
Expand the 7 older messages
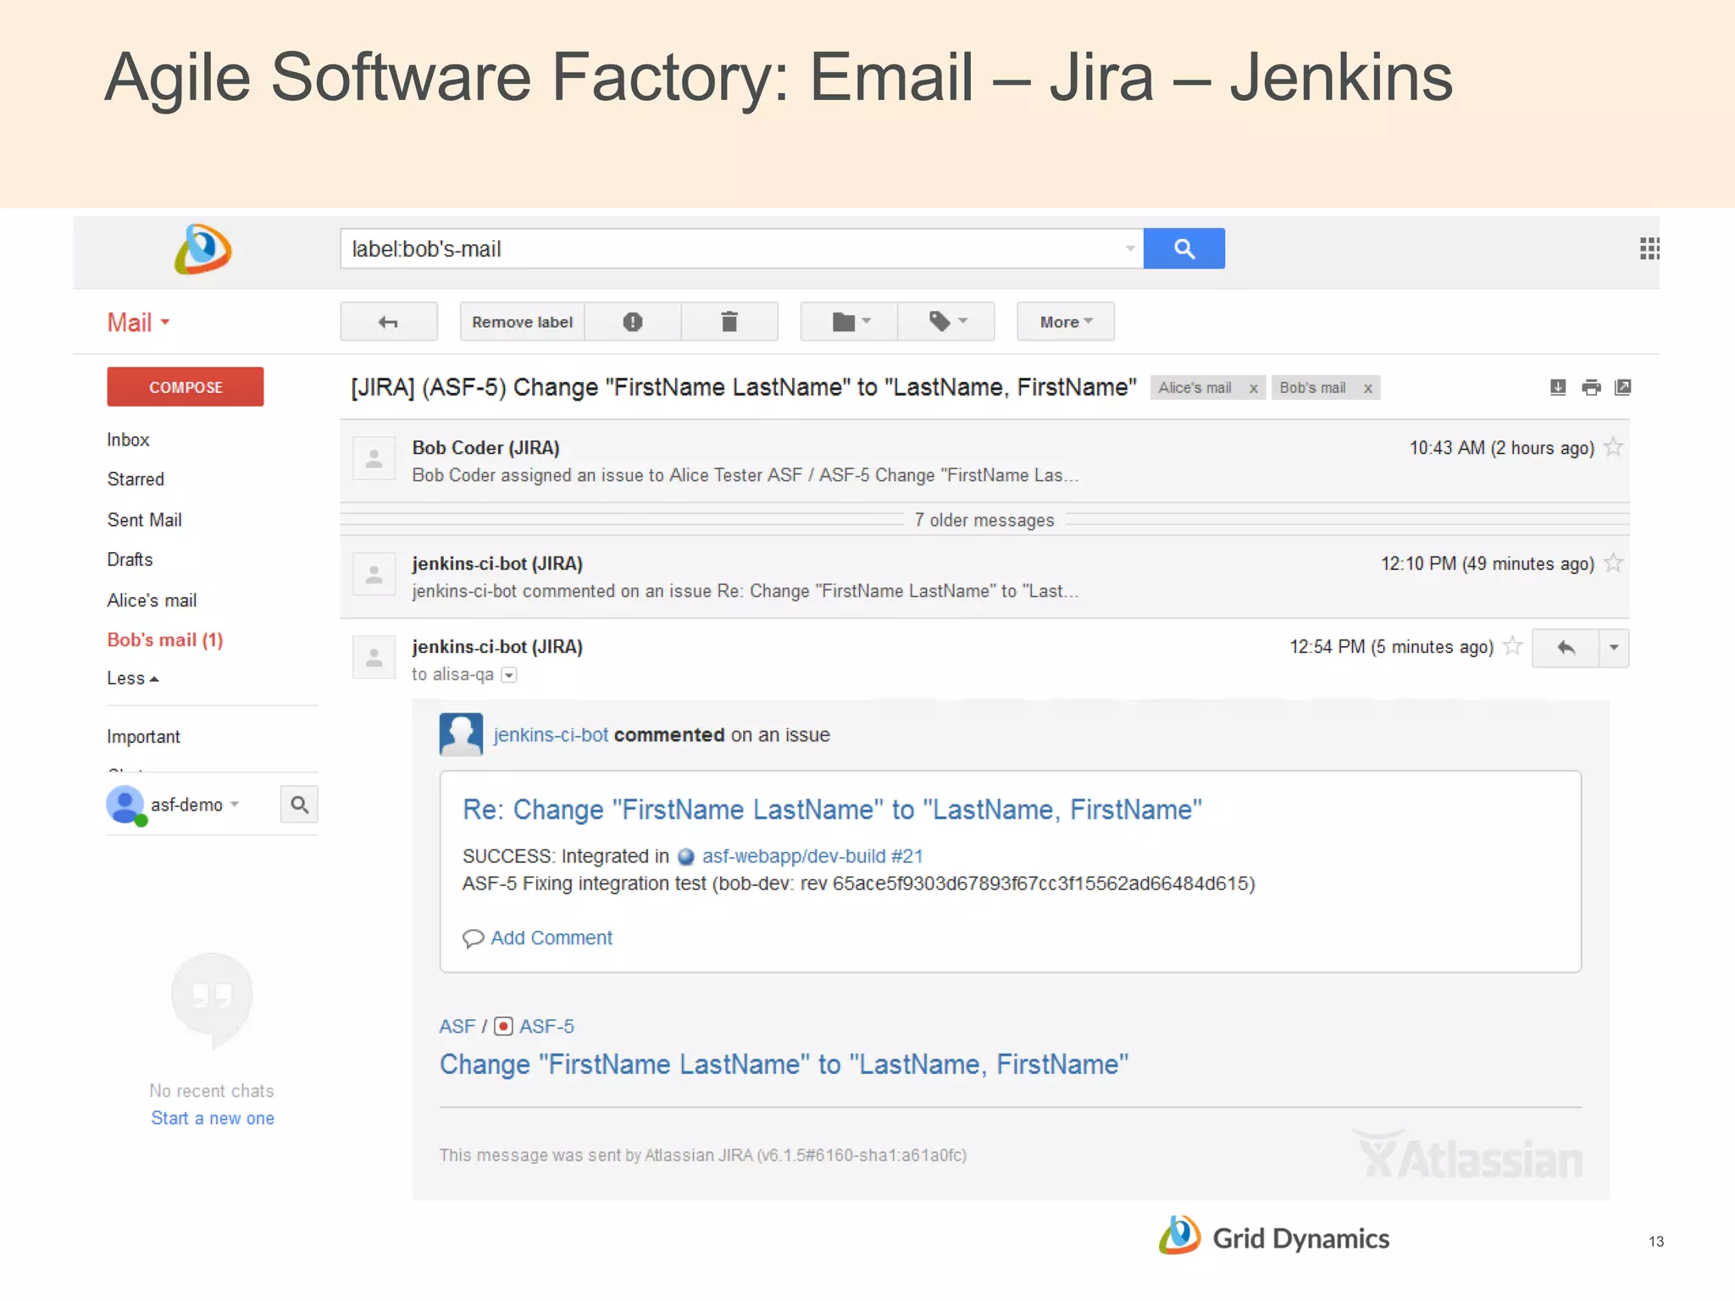(984, 520)
